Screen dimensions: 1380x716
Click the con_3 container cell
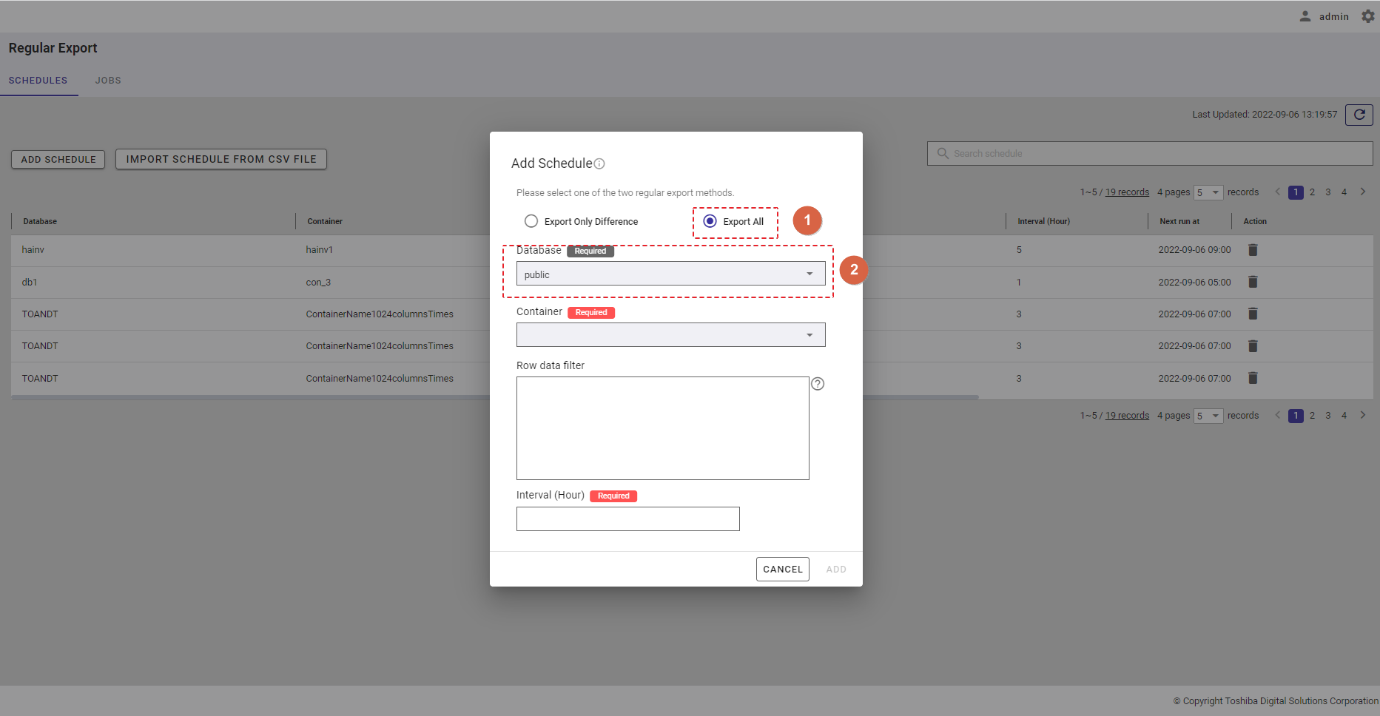coord(318,283)
